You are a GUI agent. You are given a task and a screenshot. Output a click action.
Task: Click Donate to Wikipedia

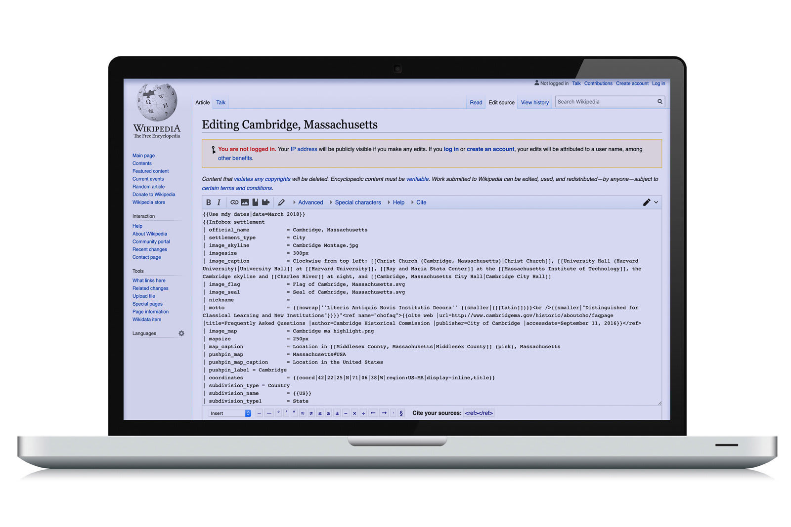[154, 195]
